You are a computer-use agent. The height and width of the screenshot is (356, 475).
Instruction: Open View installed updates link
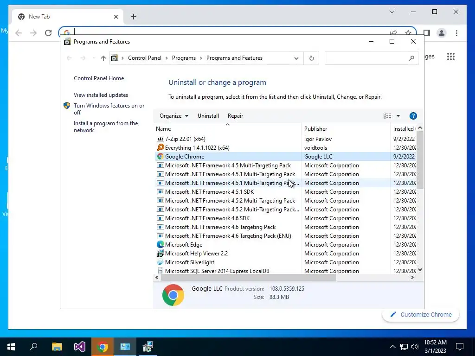click(101, 95)
